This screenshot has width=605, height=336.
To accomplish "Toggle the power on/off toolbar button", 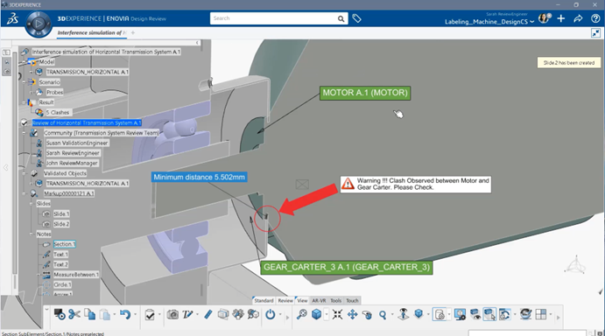I will 270,314.
